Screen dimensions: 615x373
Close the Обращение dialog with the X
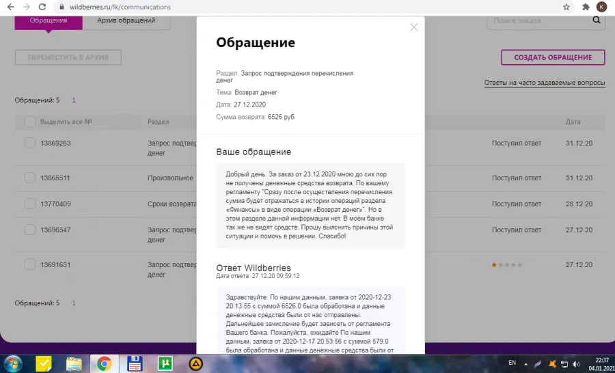pyautogui.click(x=414, y=27)
